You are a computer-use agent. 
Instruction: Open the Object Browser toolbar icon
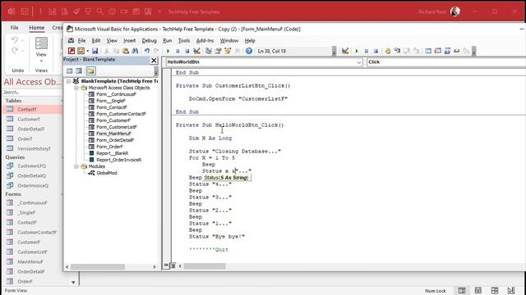click(x=228, y=51)
